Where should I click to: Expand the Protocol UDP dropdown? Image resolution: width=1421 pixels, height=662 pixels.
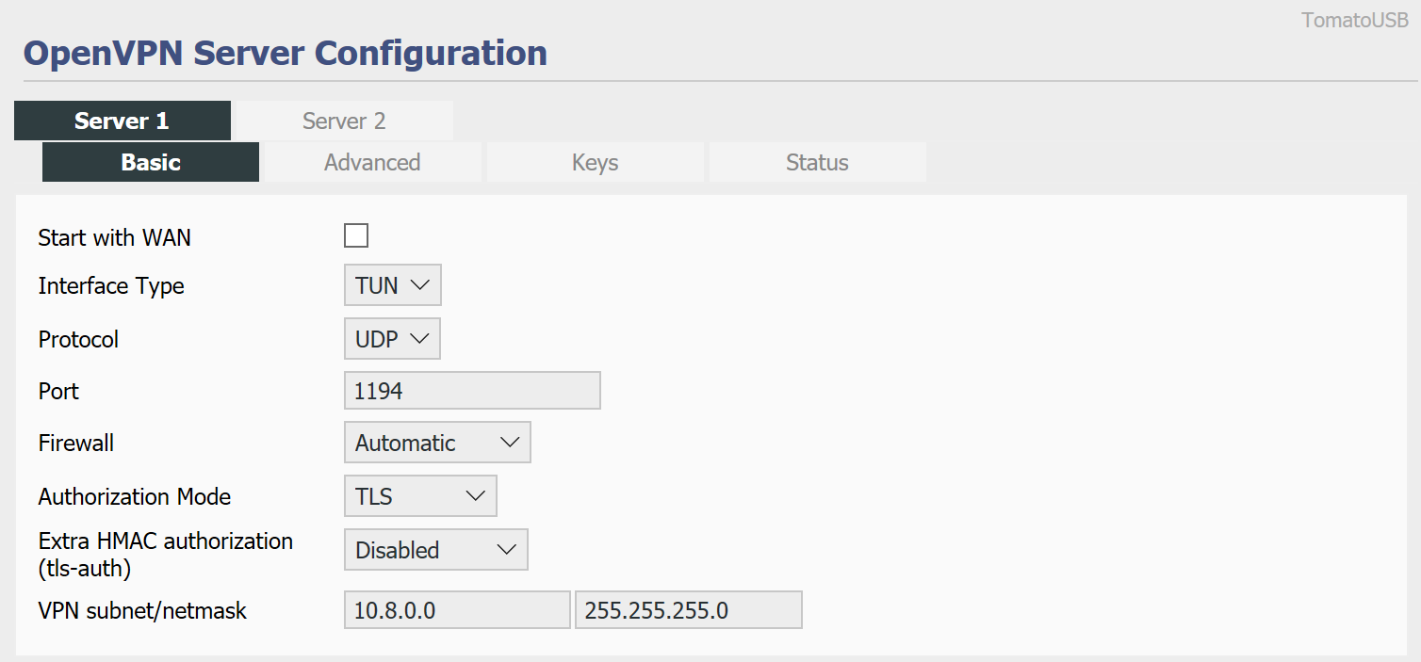[392, 339]
